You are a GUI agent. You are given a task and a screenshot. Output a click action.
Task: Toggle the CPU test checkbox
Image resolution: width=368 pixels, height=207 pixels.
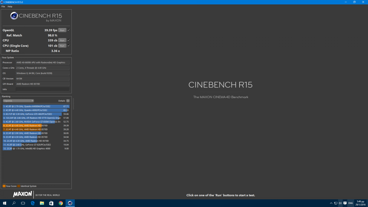(x=69, y=40)
